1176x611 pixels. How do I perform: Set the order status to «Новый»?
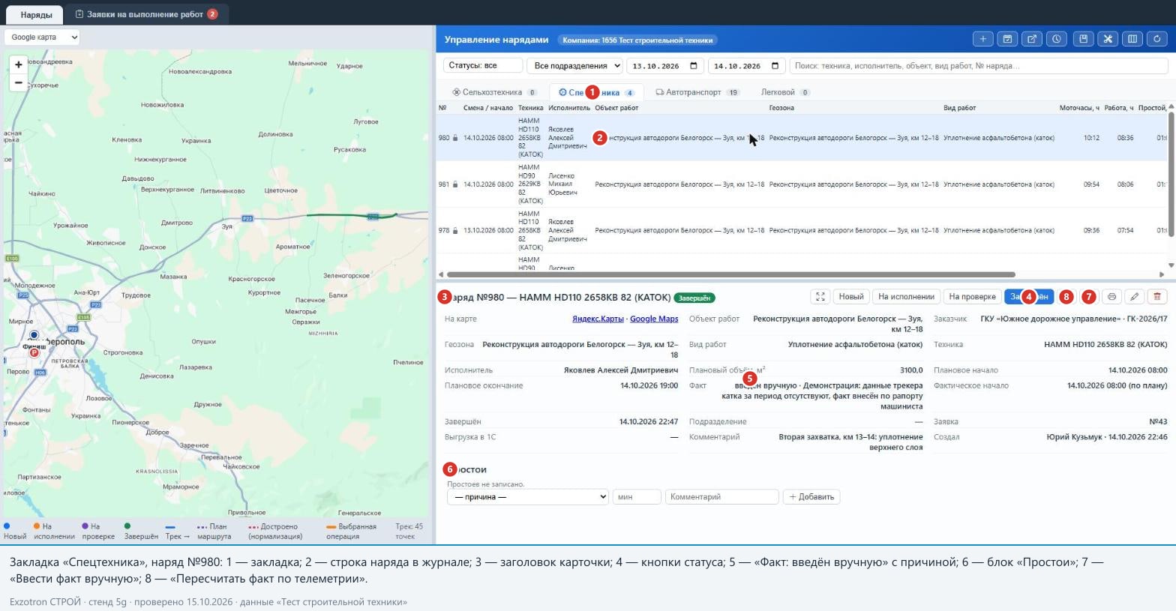[851, 297]
